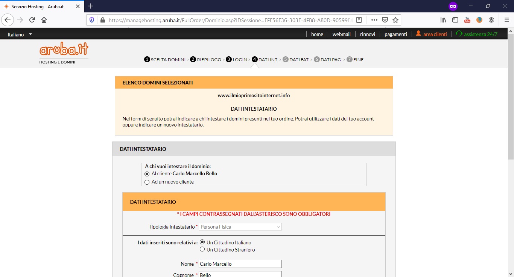Viewport: 514px width, 277px height.
Task: Select step 4 Dati Int.
Action: pyautogui.click(x=265, y=59)
